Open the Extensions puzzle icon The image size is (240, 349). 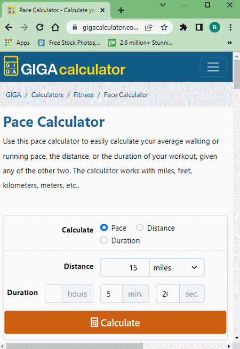[183, 27]
